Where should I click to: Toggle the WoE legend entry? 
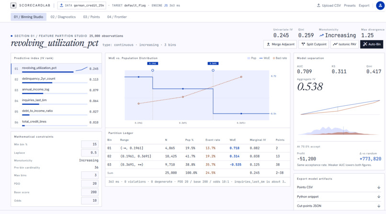(264, 58)
